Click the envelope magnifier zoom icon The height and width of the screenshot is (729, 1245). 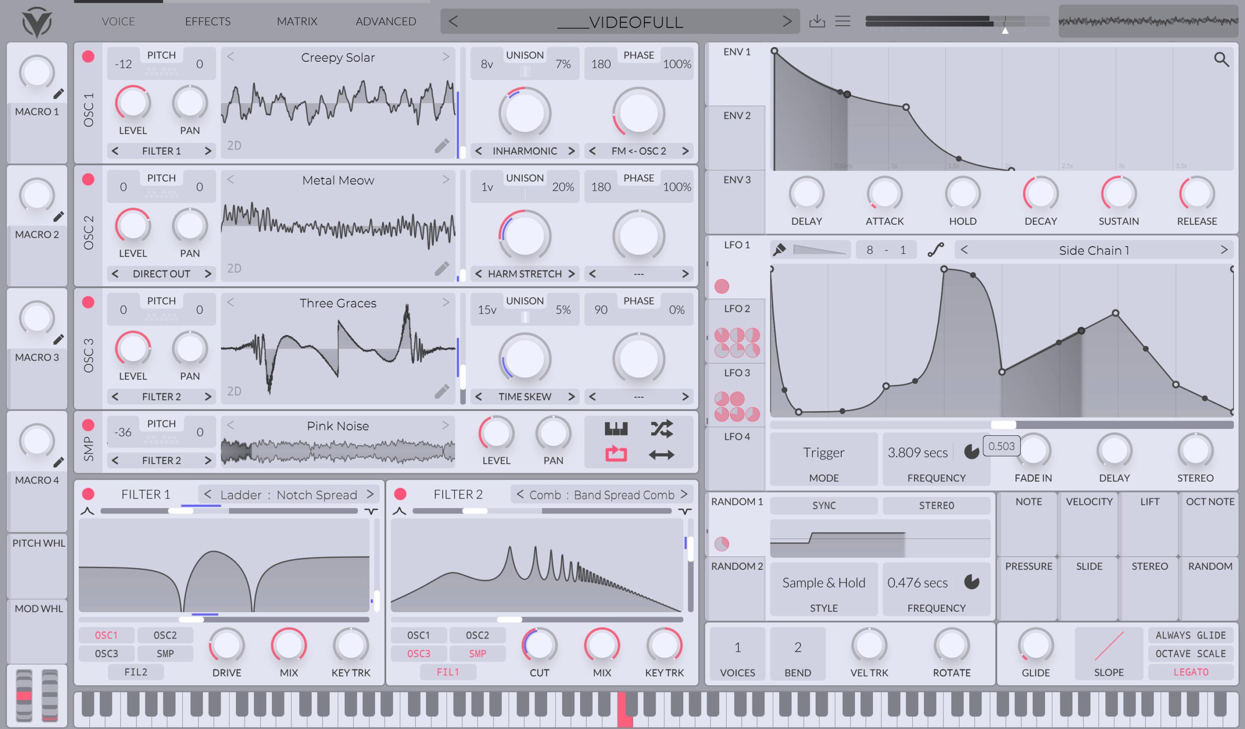point(1221,59)
